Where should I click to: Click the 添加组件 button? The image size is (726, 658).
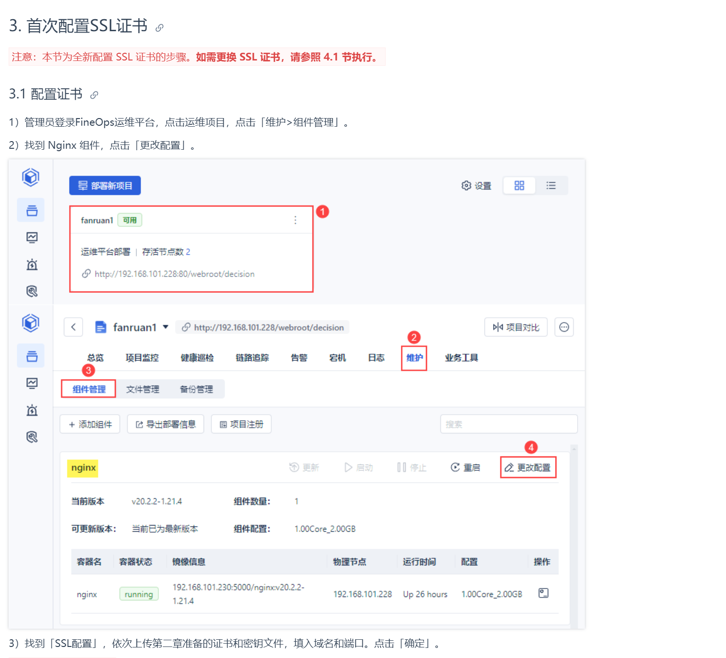pos(90,424)
